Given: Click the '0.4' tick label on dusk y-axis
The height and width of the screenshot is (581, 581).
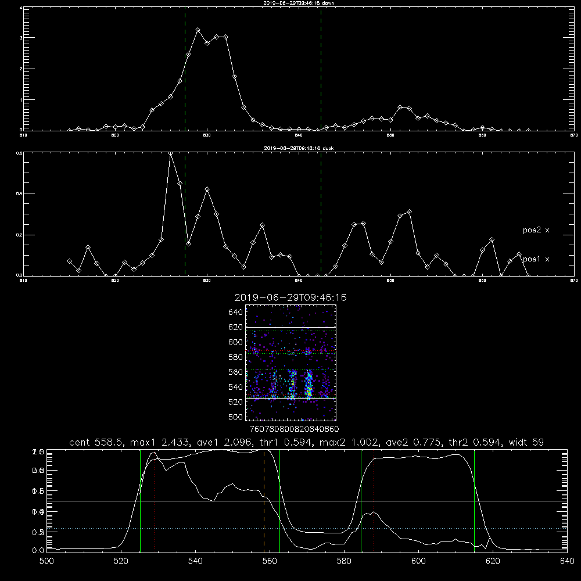Looking at the screenshot, I should point(19,193).
